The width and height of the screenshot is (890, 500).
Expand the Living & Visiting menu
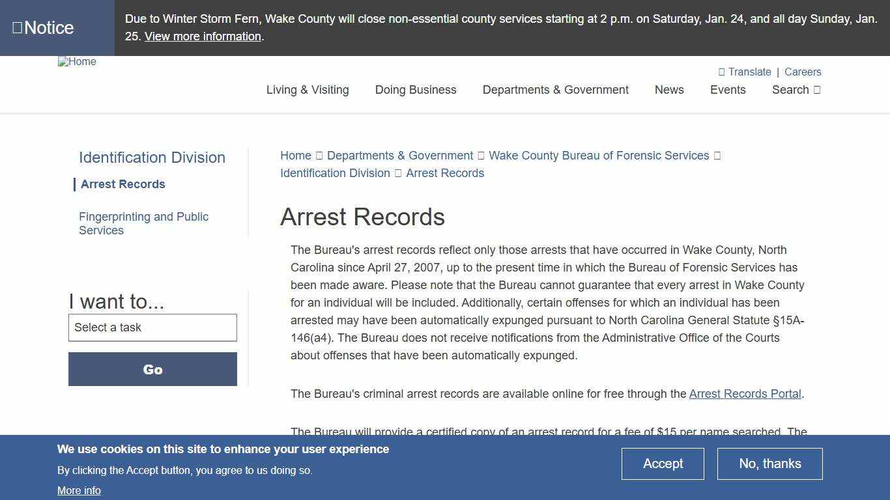308,90
